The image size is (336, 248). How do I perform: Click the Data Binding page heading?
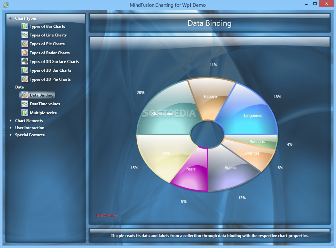210,23
